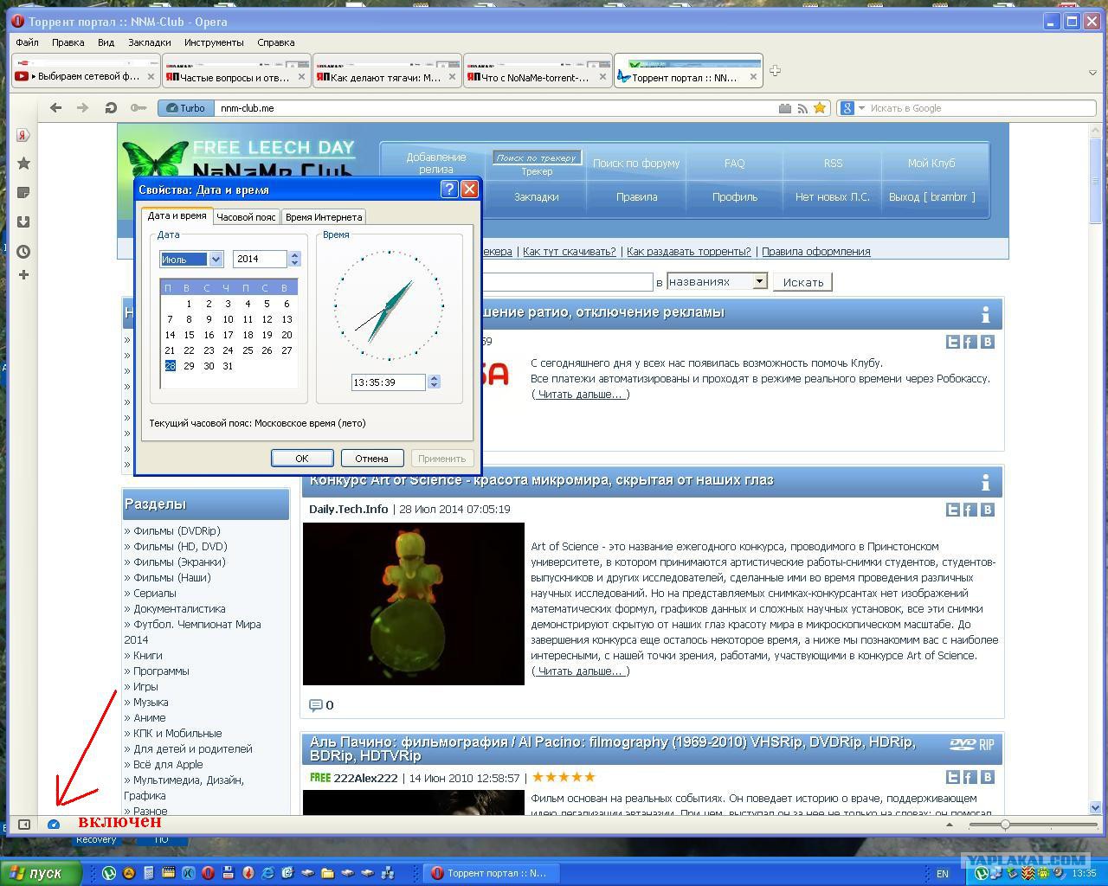
Task: Switch to 'Часовой пояс' tab in dialog
Action: 246,217
